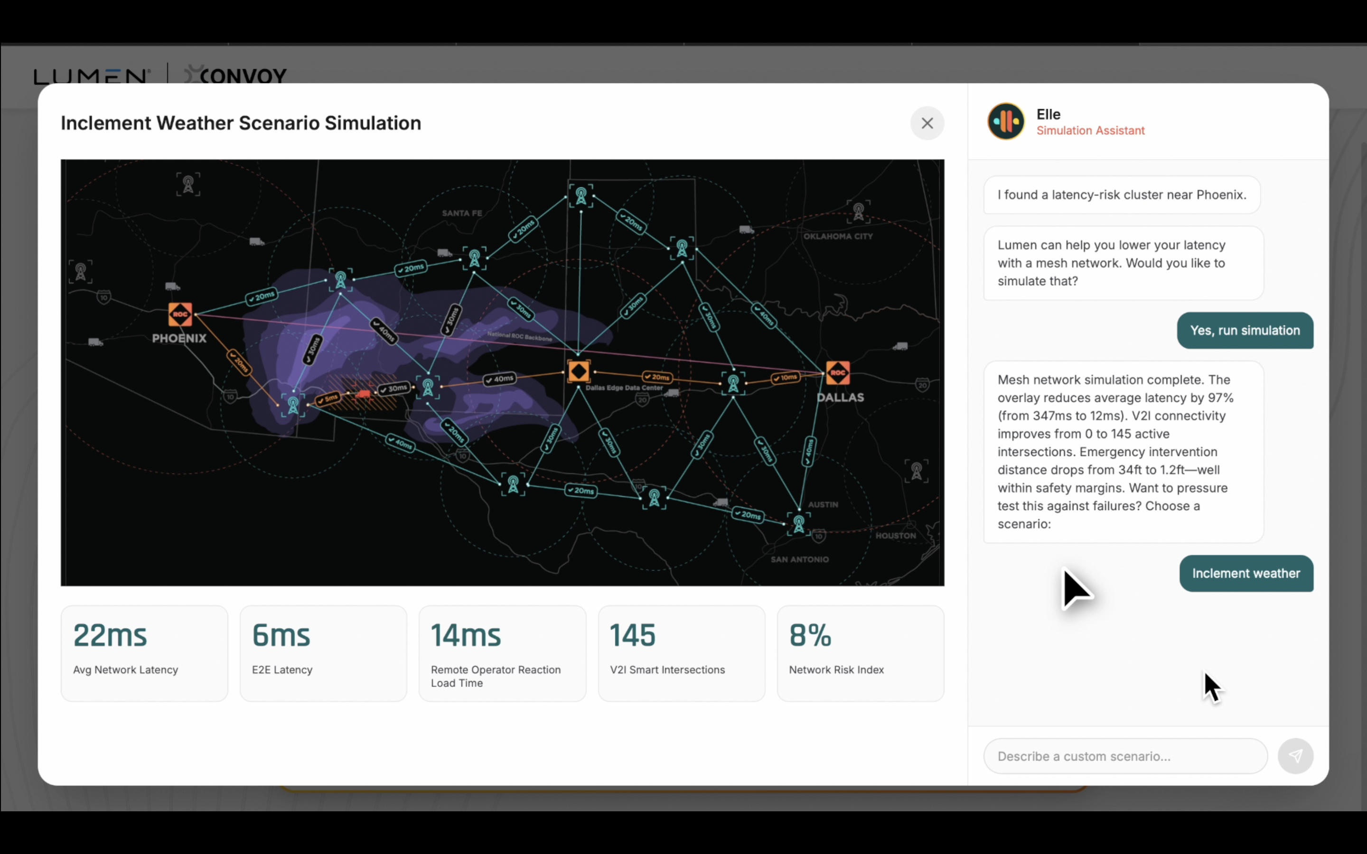This screenshot has width=1367, height=854.
Task: Click the 'Lumen can help you lower' message
Action: (1124, 263)
